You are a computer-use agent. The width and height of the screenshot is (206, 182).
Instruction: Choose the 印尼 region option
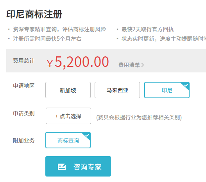click(x=167, y=90)
